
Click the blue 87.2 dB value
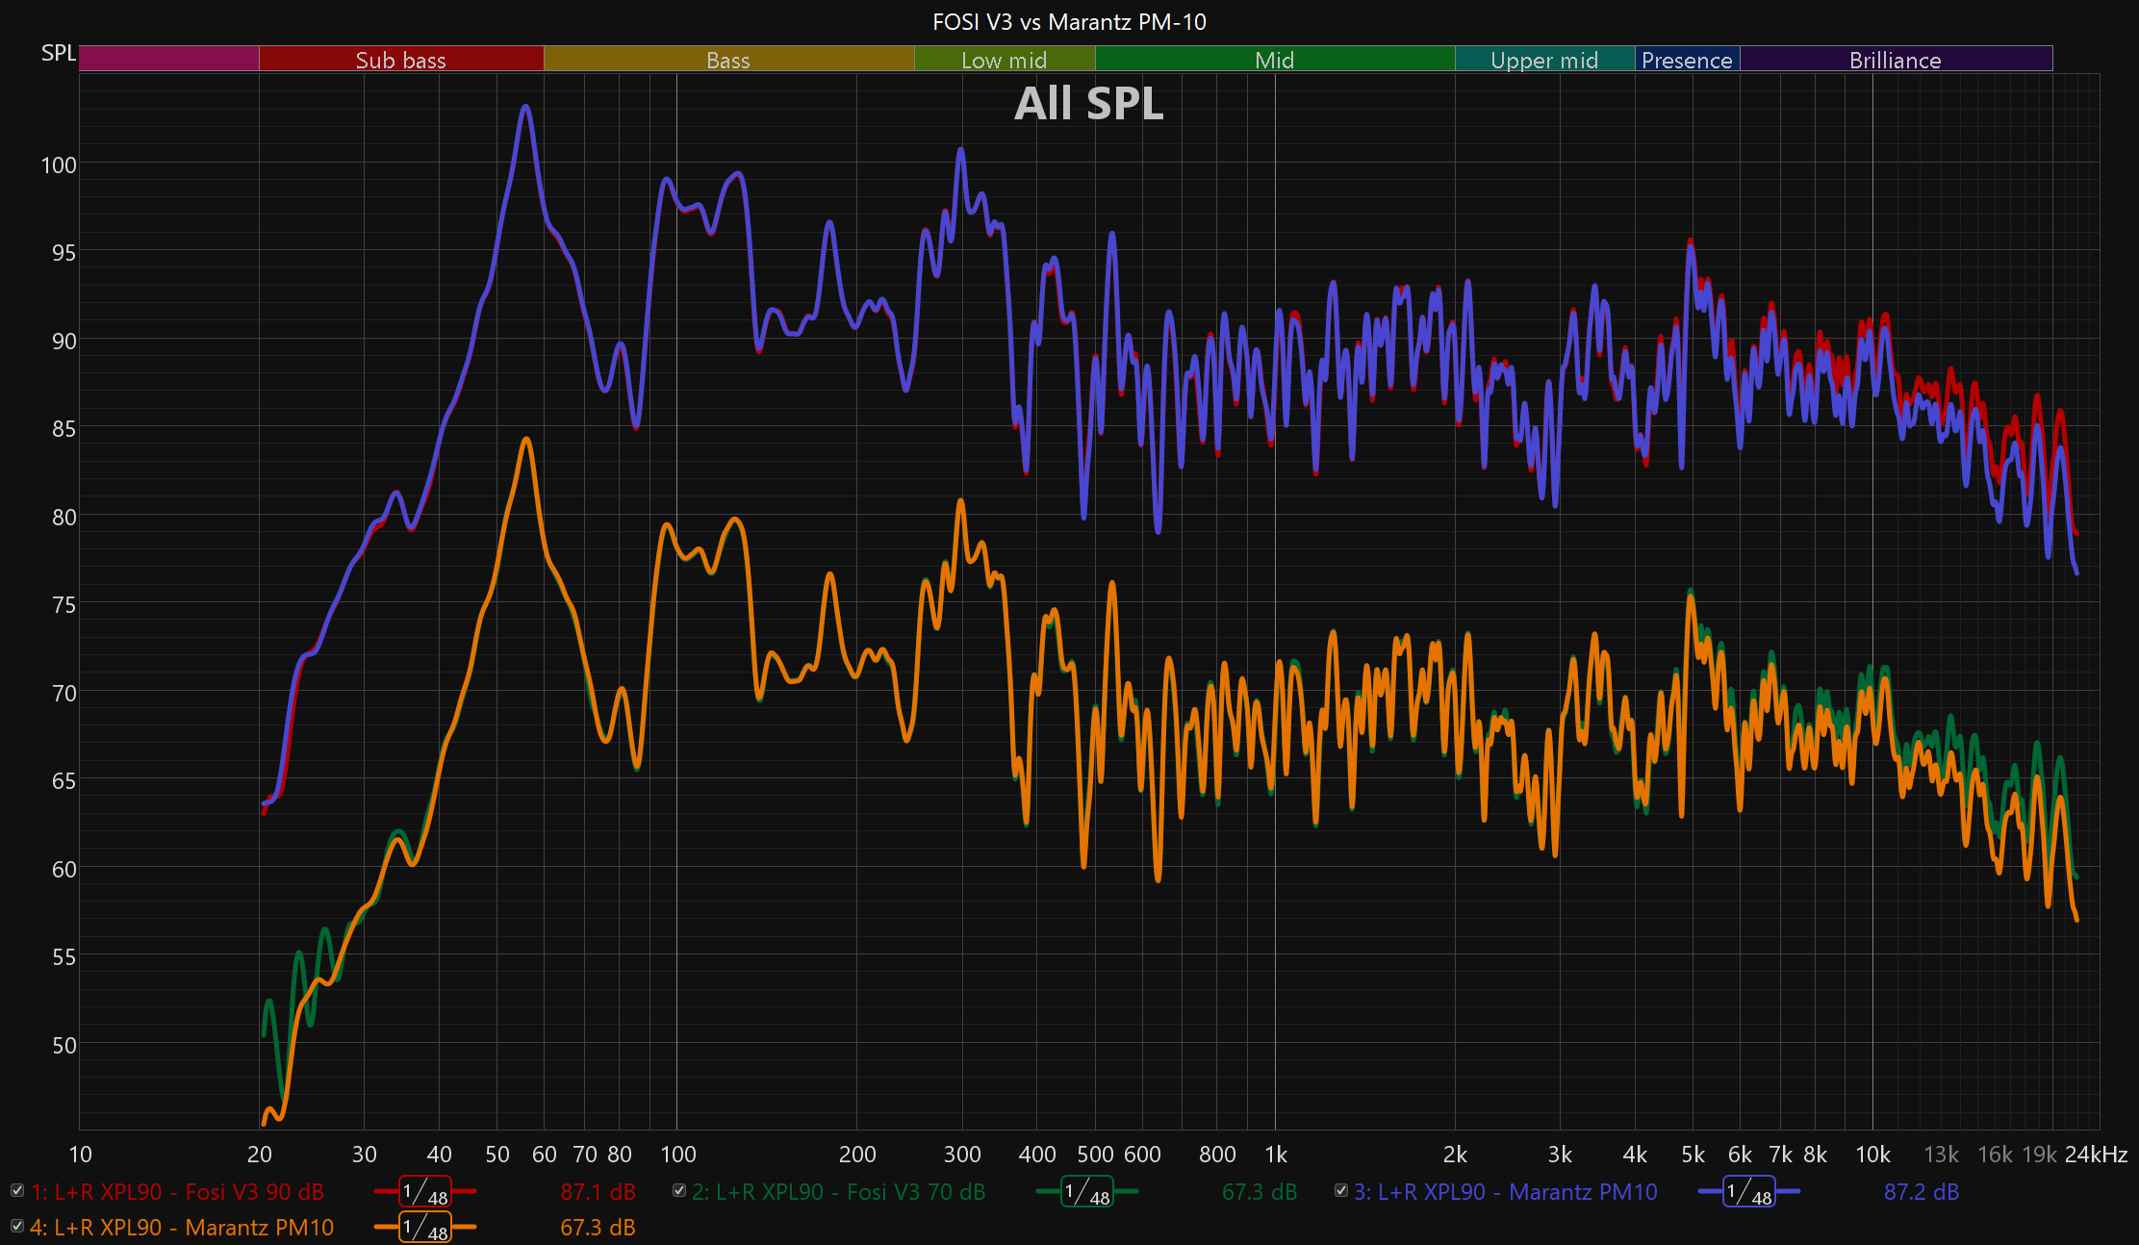pyautogui.click(x=1922, y=1192)
